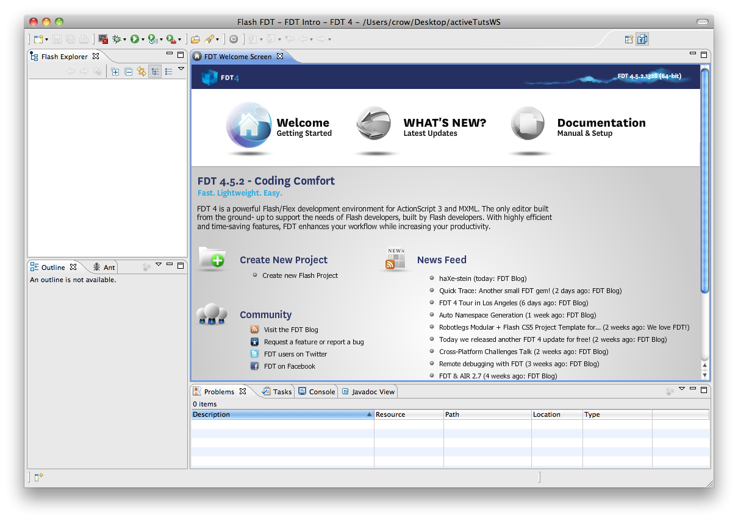Click the Open Perspective icon

click(629, 39)
